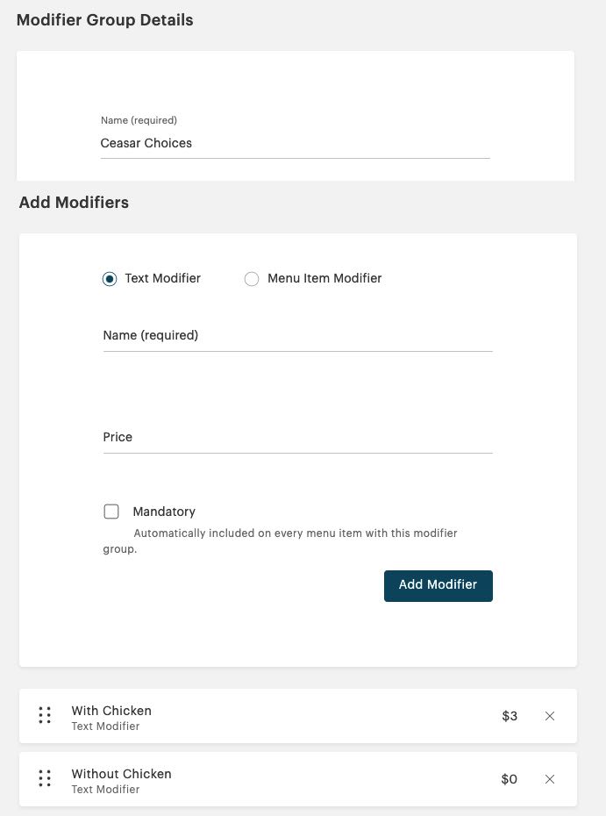The image size is (606, 816).
Task: Click the $3 price label
Action: tap(510, 716)
